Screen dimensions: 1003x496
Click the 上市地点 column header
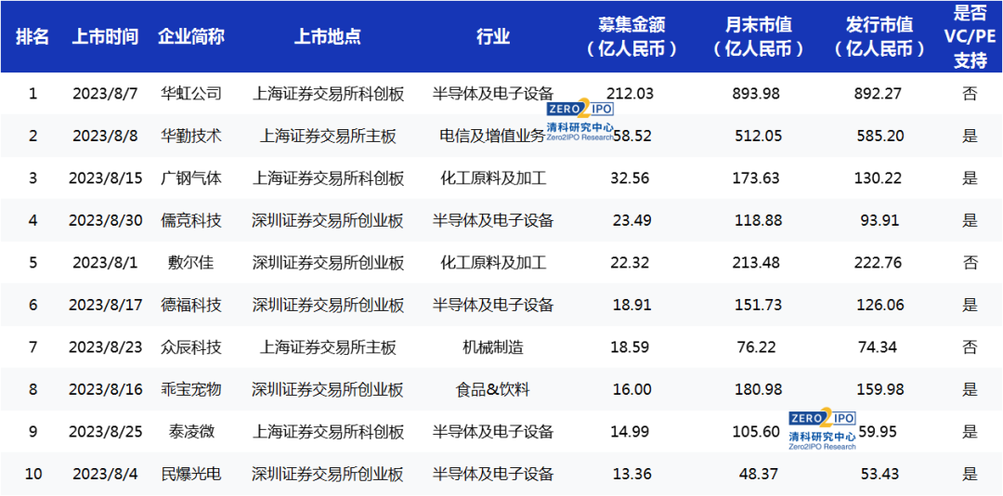tap(328, 36)
